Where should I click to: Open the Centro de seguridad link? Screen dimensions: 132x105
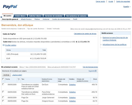click(123, 2)
